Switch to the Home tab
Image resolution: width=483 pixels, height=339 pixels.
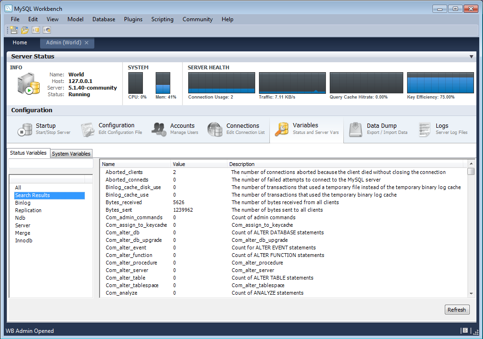[x=20, y=42]
